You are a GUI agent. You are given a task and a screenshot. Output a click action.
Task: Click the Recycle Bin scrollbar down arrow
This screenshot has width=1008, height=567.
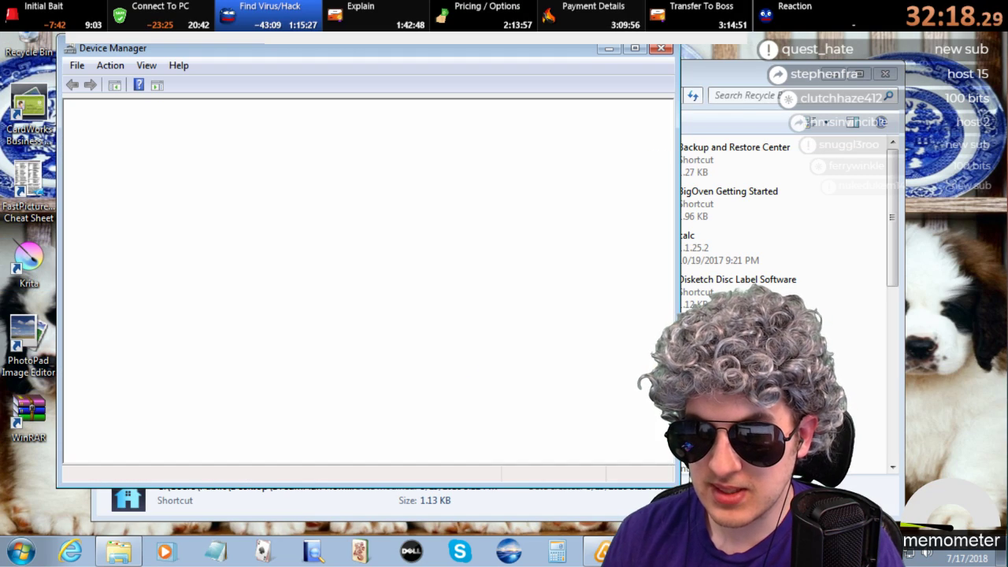tap(892, 467)
